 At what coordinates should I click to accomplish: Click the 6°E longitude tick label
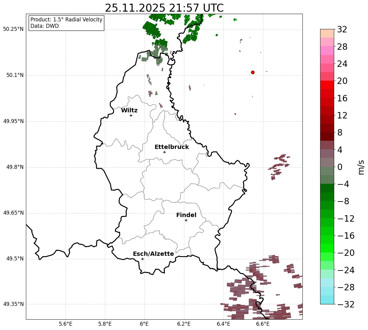coord(145,324)
